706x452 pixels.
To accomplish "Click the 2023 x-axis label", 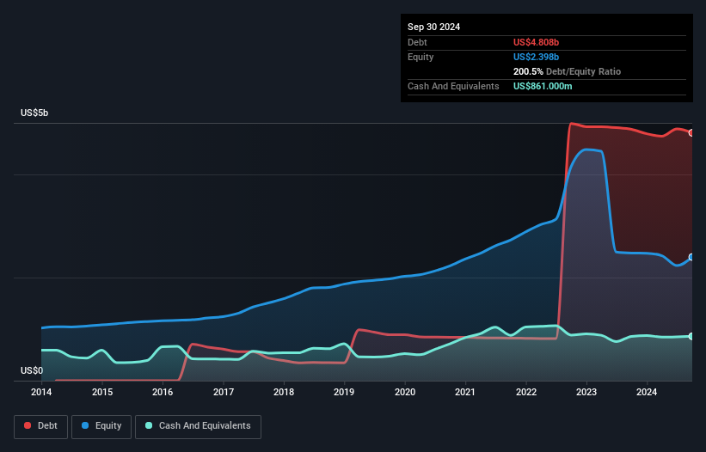I will [586, 392].
